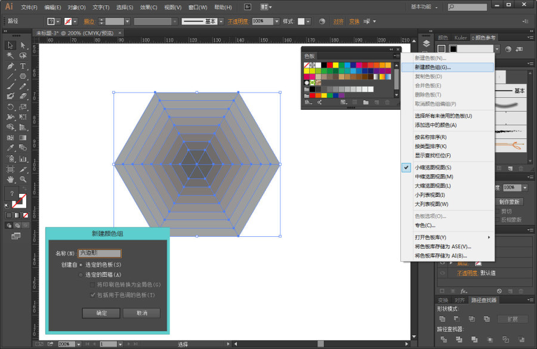Click the Unite shape mode icon
This screenshot has height=349, width=537.
coord(442,319)
